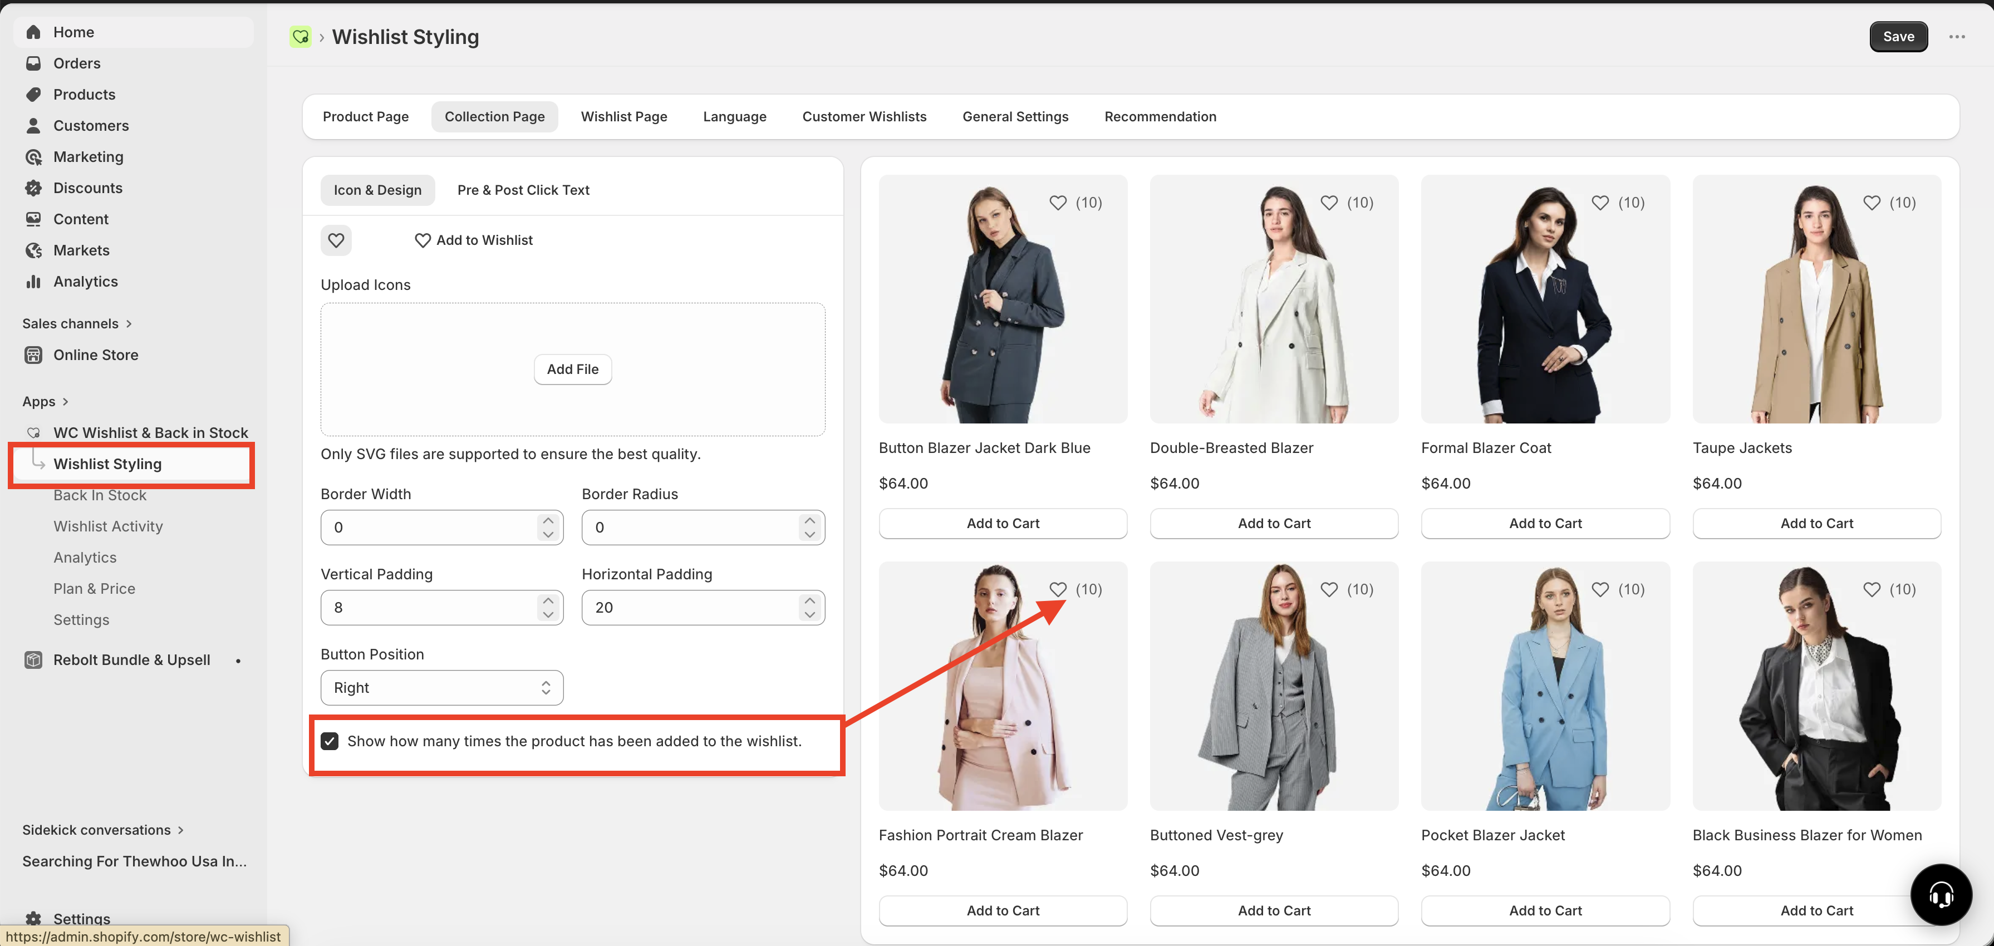1994x946 pixels.
Task: Switch to Pre & Post Click Text
Action: pos(523,190)
